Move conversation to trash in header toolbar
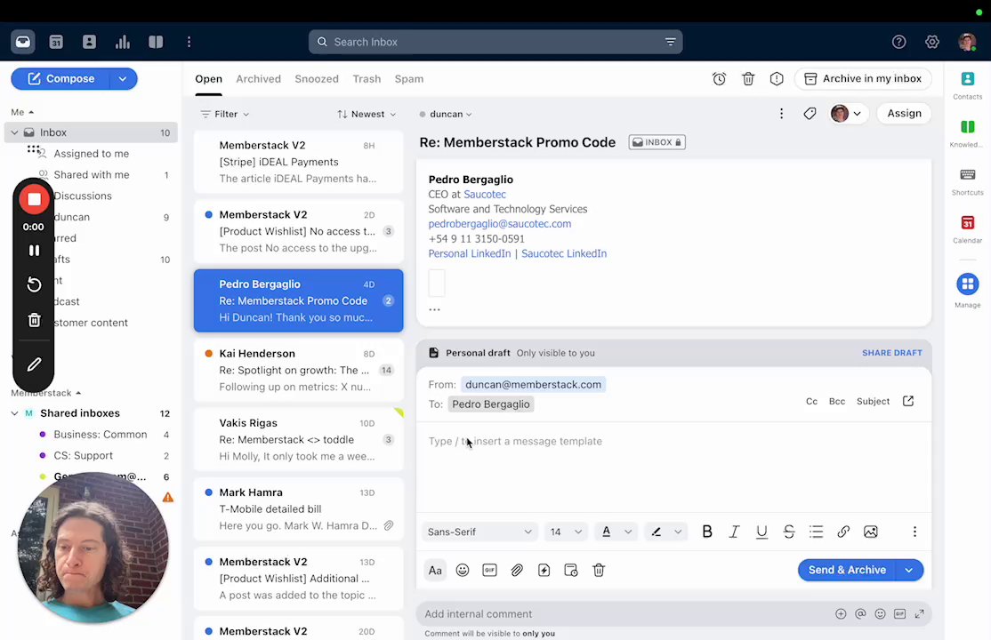Image resolution: width=991 pixels, height=640 pixels. click(x=748, y=79)
